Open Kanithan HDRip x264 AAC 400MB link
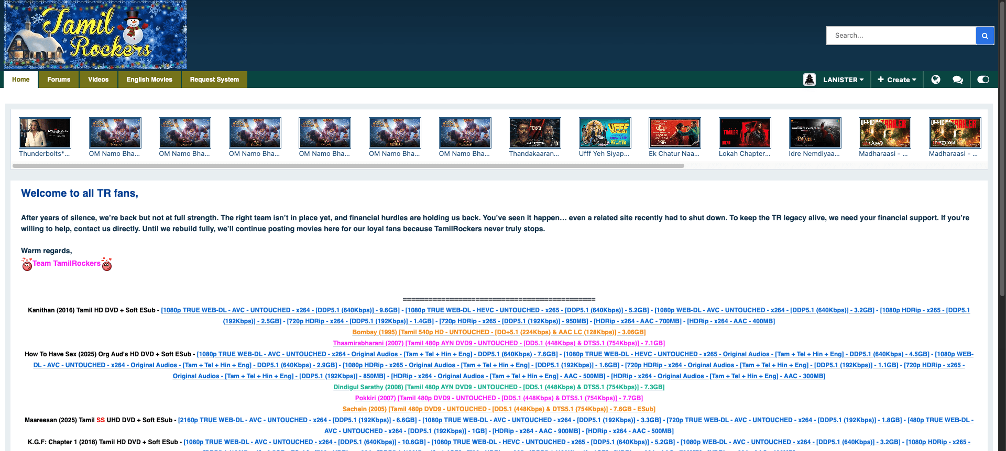 [x=731, y=321]
